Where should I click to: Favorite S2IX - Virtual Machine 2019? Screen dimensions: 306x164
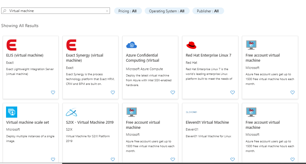pyautogui.click(x=113, y=159)
